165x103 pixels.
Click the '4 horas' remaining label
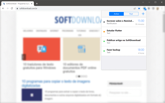141,53
